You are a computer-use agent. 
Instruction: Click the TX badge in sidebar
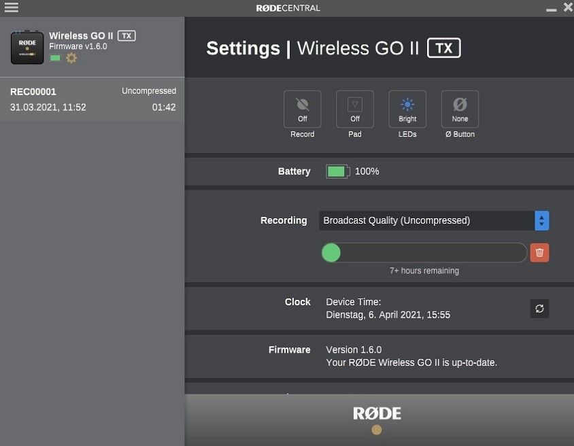tap(126, 35)
